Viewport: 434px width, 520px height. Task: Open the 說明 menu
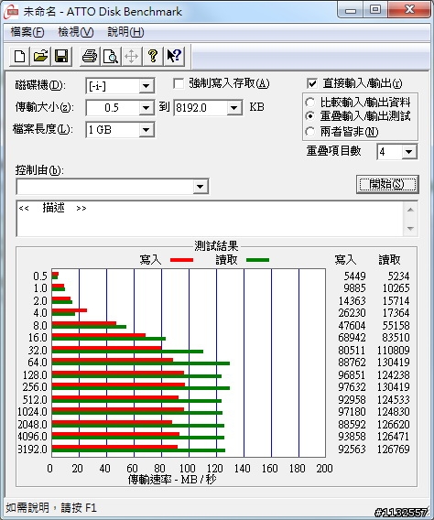point(125,32)
